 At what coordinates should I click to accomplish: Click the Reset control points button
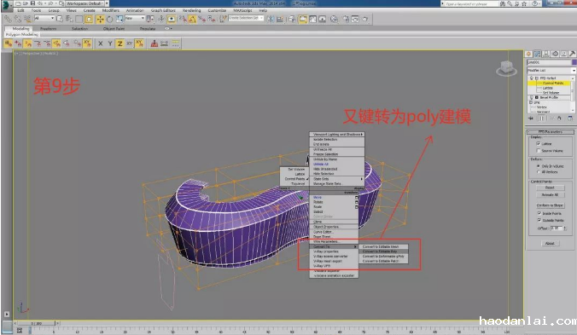click(550, 188)
